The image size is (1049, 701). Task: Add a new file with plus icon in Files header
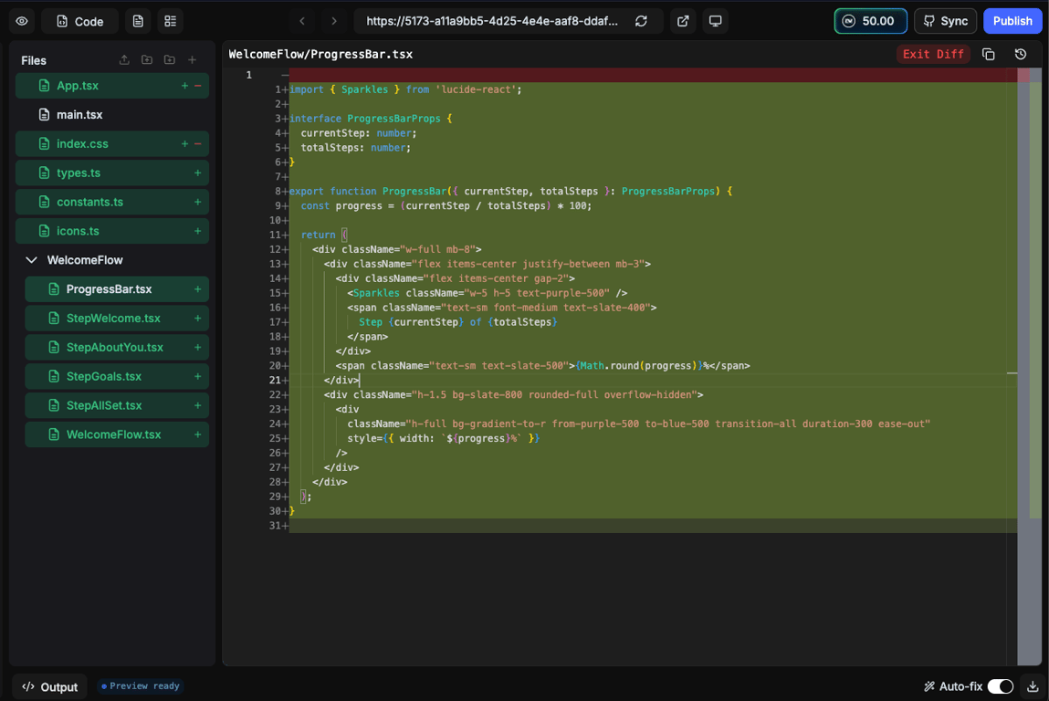point(192,59)
